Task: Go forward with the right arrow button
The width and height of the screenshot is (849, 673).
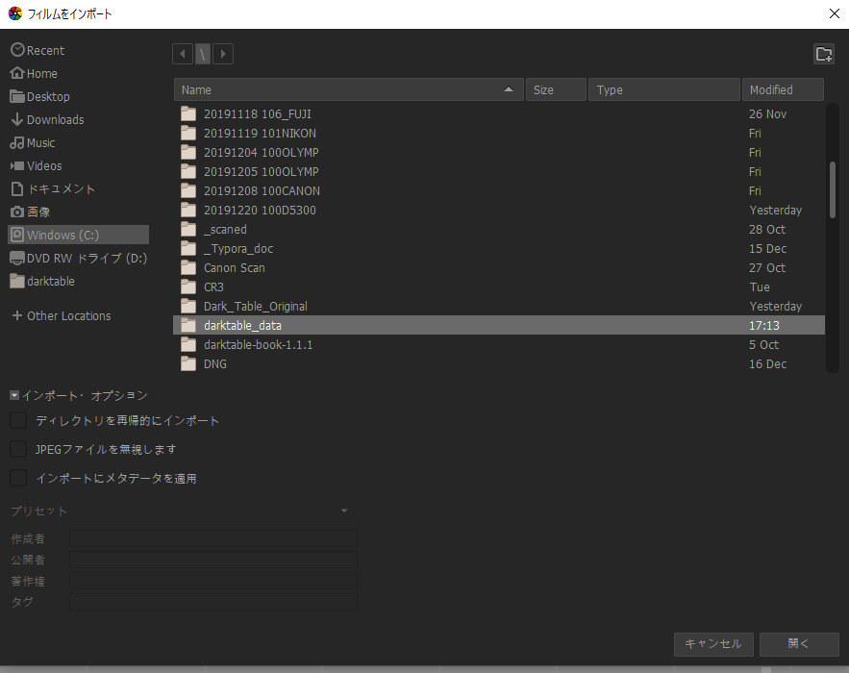Action: pos(223,54)
